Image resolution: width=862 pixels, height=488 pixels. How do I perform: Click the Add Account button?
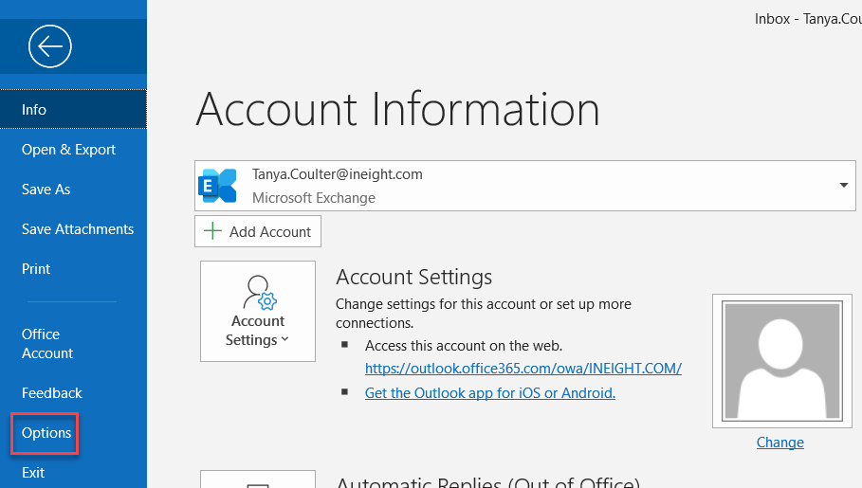pos(258,231)
